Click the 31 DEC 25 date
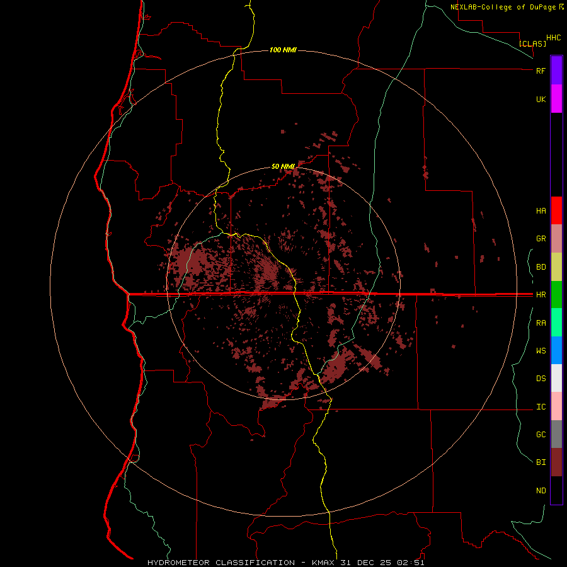 tap(366, 563)
